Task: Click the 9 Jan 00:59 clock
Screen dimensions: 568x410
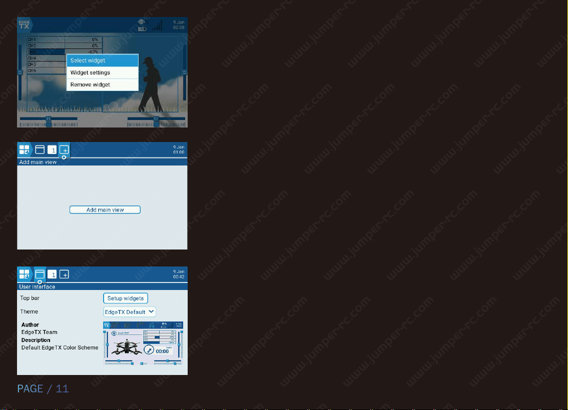Action: (x=179, y=24)
